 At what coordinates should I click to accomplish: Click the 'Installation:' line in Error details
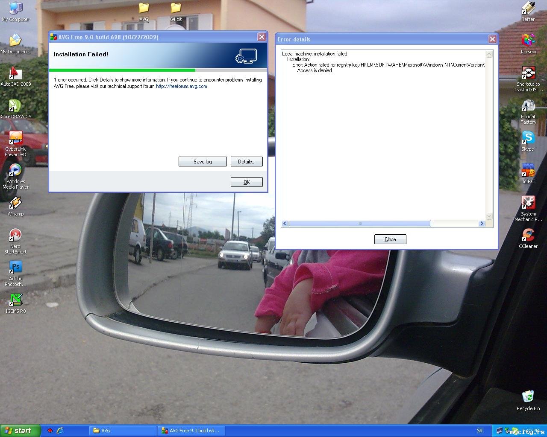(x=298, y=59)
